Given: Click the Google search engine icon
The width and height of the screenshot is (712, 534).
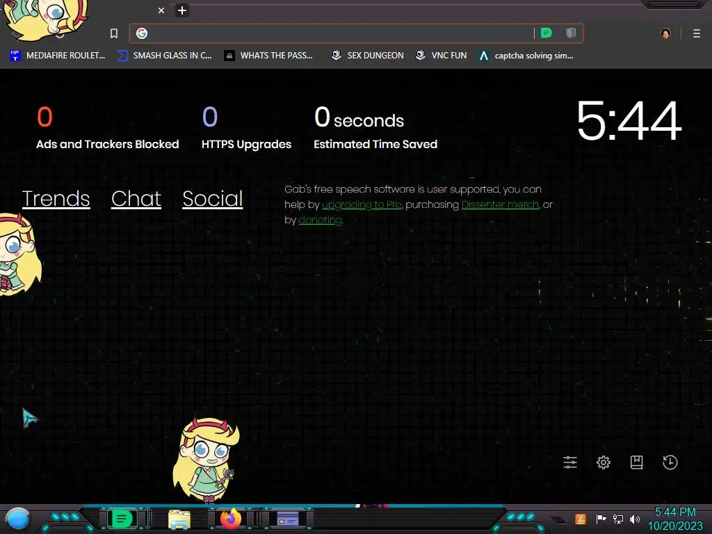Looking at the screenshot, I should (142, 33).
